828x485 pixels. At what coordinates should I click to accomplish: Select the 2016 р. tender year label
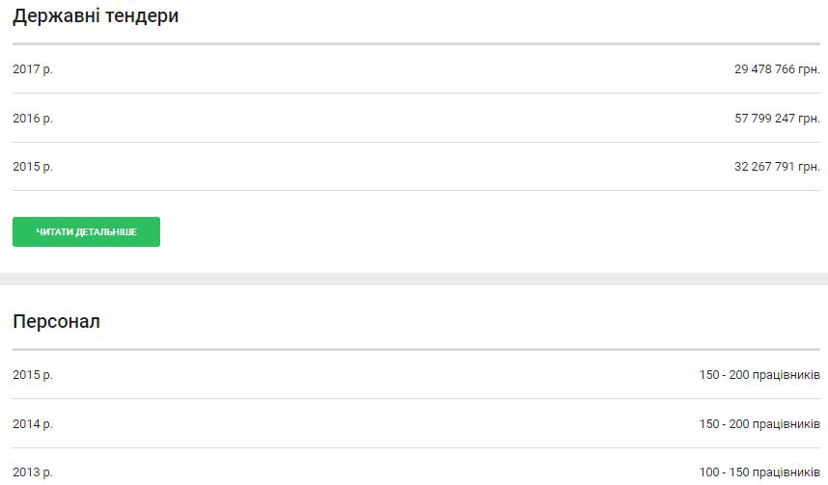33,119
